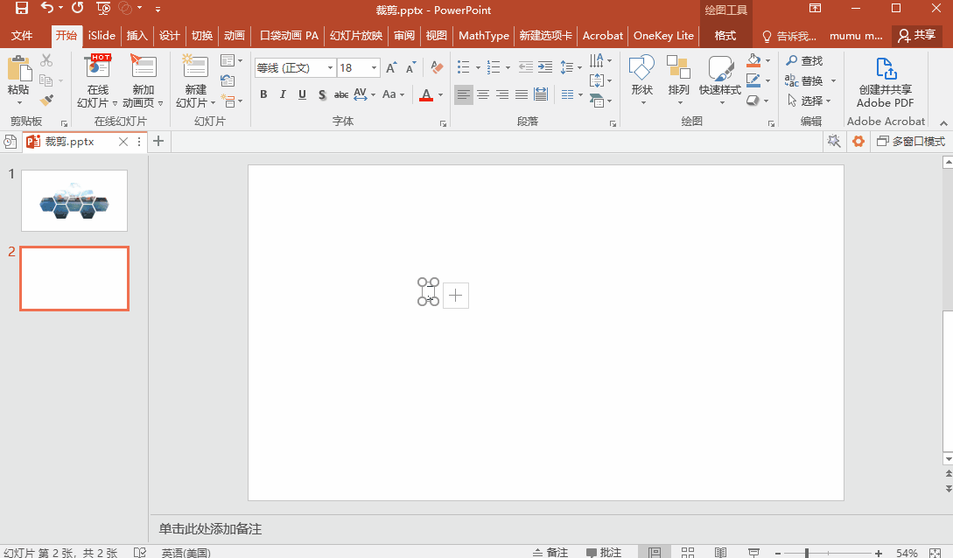Viewport: 953px width, 558px height.
Task: Click the Find (查找) search icon
Action: (792, 60)
